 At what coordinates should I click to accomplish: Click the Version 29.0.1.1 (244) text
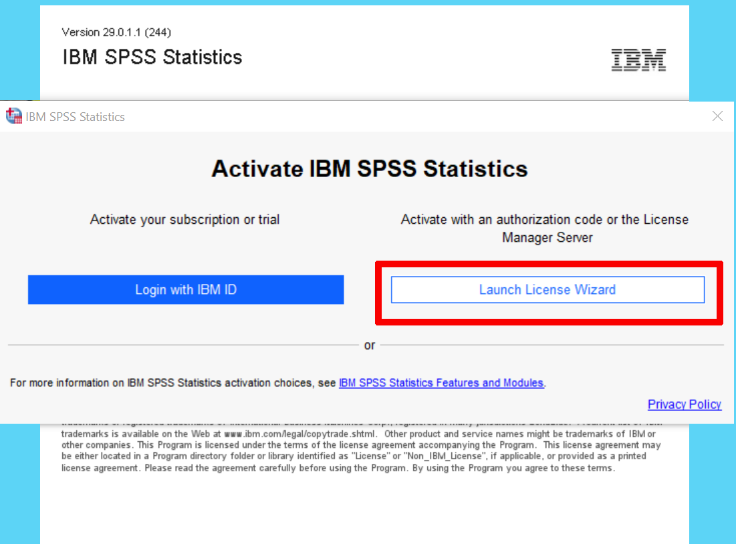click(x=116, y=31)
